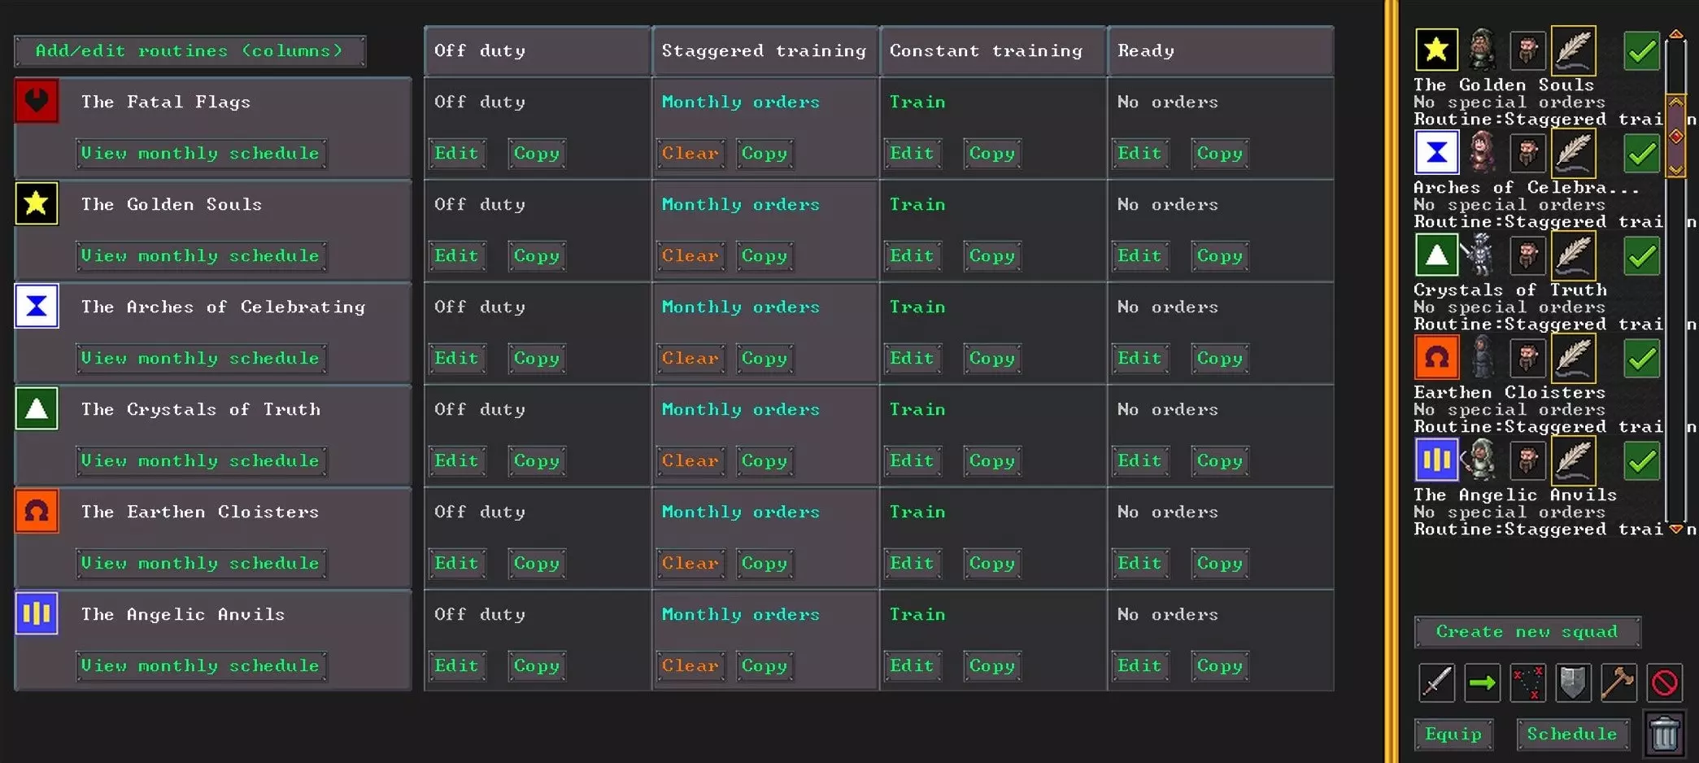This screenshot has width=1699, height=763.
Task: Click the trash can disband icon
Action: coord(1664,734)
